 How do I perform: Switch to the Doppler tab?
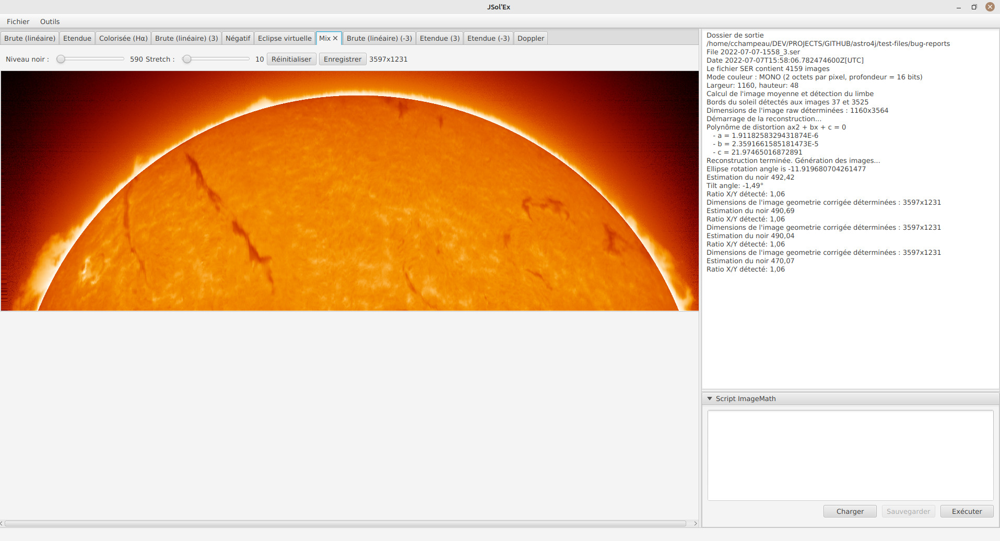(x=531, y=38)
